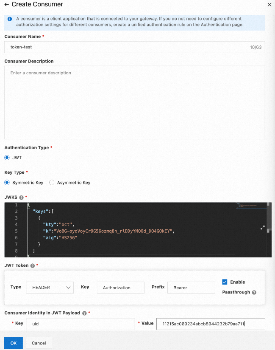Open the Type dropdown showing HEADER
Screen dimensions: 275x350
[x=50, y=288]
